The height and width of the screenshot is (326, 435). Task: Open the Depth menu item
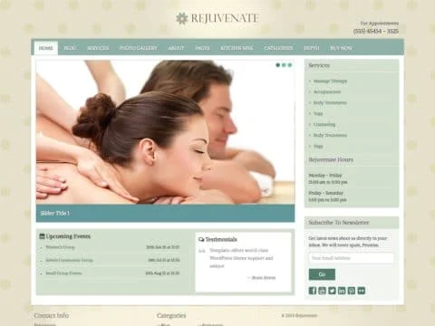311,48
